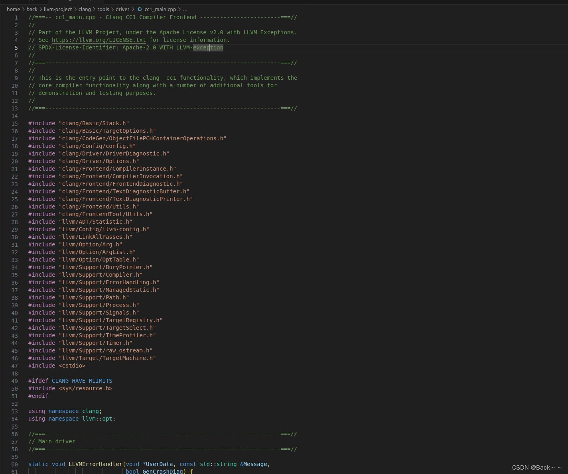Open the 'driver' breadcrumb folder
The height and width of the screenshot is (474, 568).
[x=122, y=9]
